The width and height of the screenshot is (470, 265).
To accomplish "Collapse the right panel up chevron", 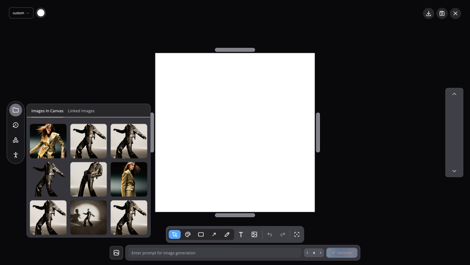I will [454, 94].
